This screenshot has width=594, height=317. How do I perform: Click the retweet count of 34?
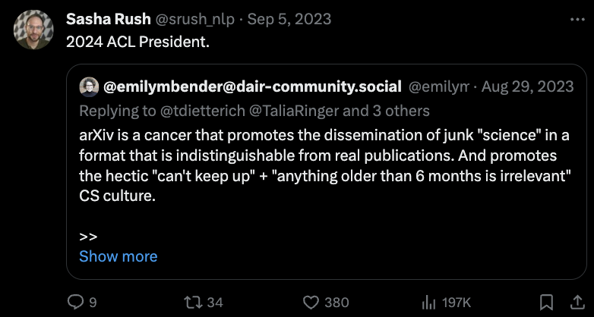click(215, 302)
